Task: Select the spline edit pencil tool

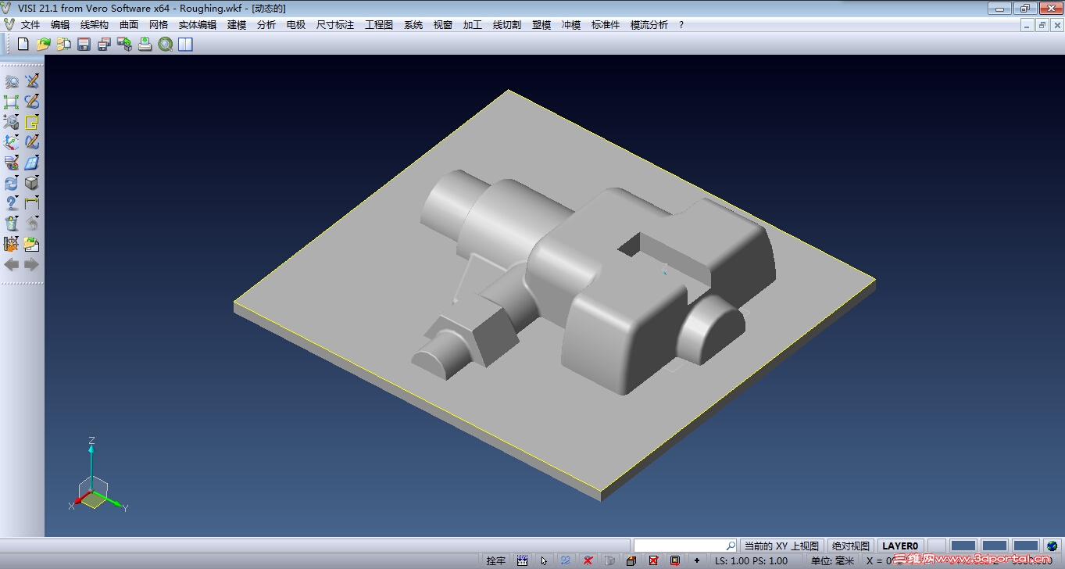Action: point(32,142)
